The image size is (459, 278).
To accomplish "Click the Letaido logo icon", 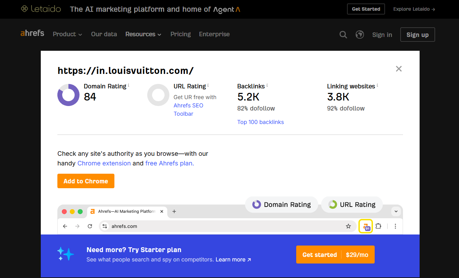I will (x=24, y=9).
